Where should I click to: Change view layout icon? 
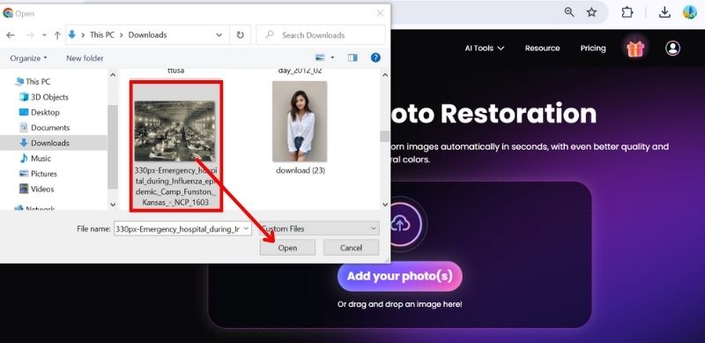point(320,57)
